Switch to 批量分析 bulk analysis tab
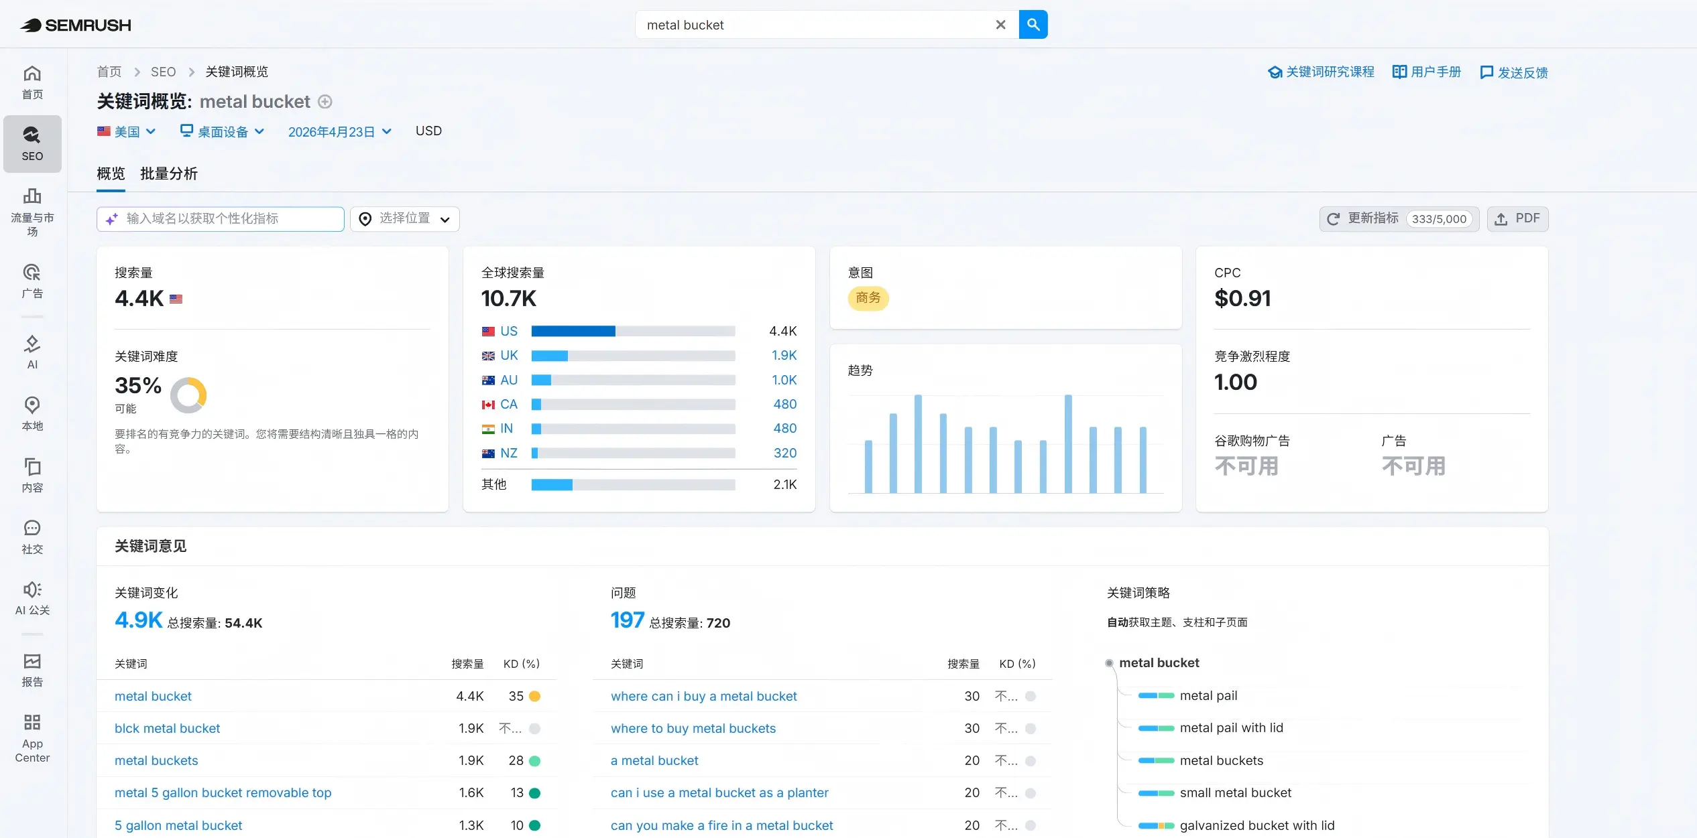 click(169, 174)
